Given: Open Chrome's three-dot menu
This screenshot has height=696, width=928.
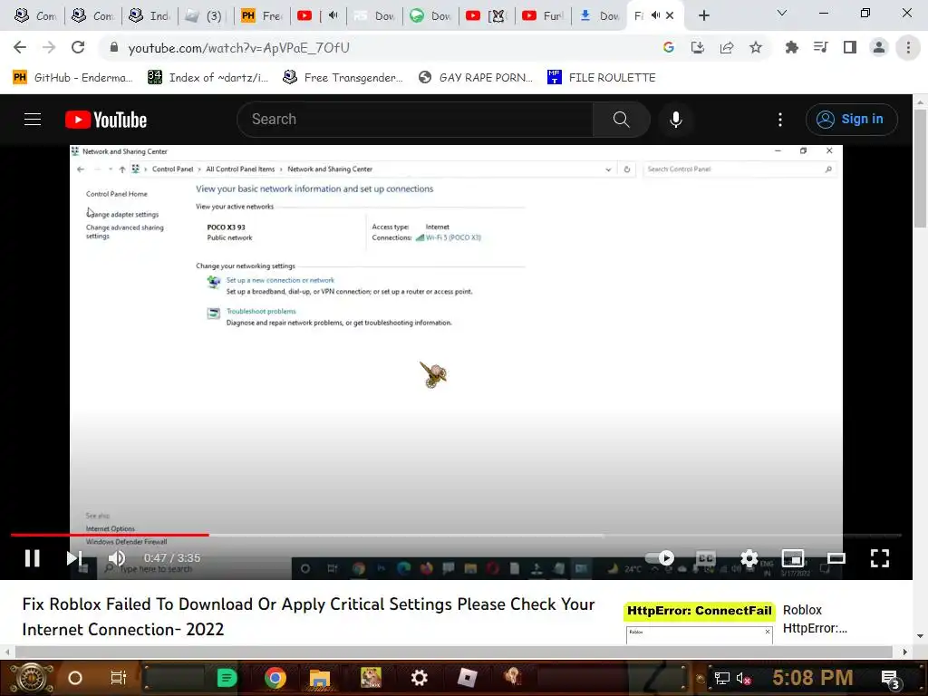Looking at the screenshot, I should pyautogui.click(x=908, y=47).
